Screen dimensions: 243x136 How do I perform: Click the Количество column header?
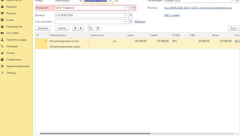pyautogui.click(x=107, y=35)
